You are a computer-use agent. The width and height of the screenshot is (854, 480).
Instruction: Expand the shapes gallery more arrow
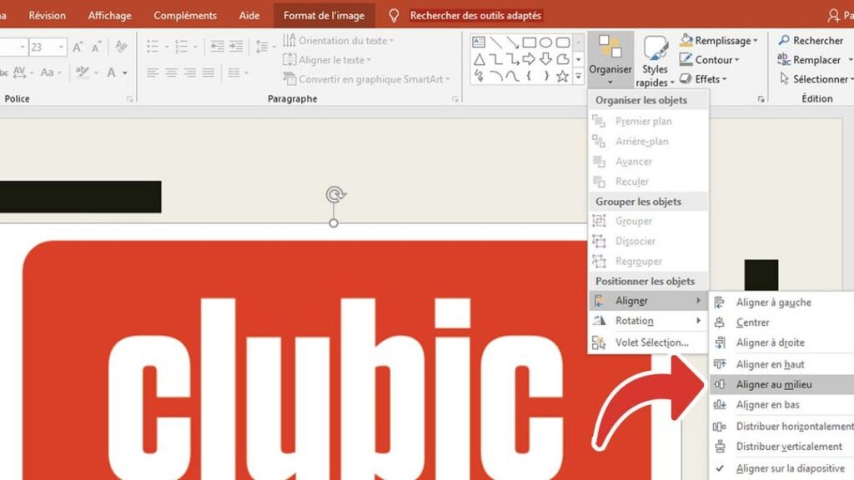(579, 77)
